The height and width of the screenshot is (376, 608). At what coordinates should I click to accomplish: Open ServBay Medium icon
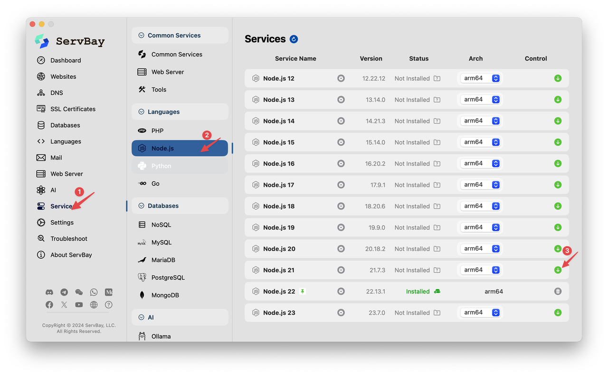point(109,292)
